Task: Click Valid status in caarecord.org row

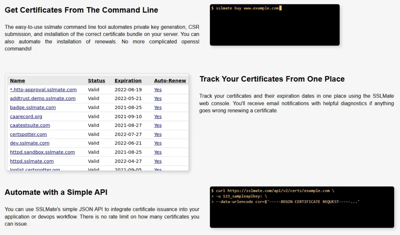Action: tap(93, 117)
